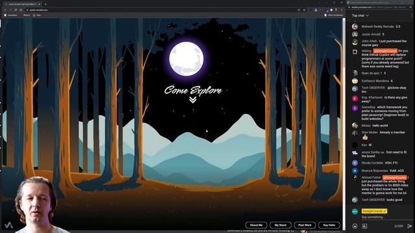Open the emoji picker in chat
This screenshot has width=415, height=233.
tap(355, 226)
